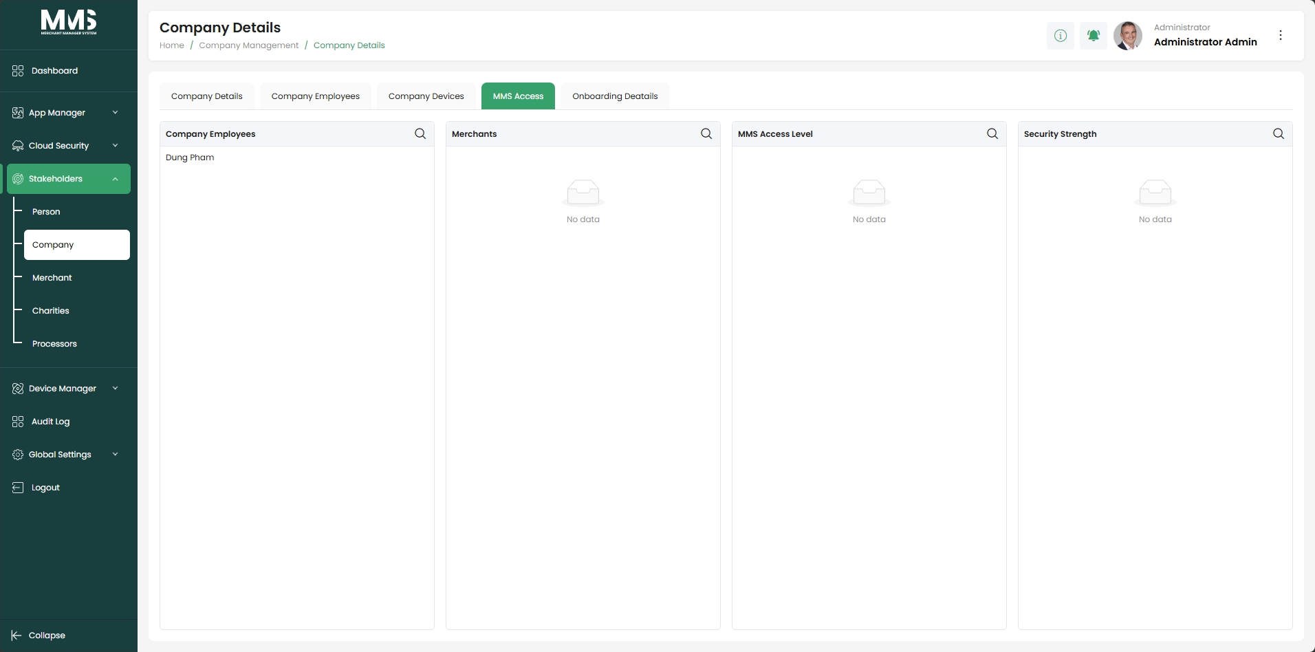Expand the Global Settings chevron
Viewport: 1315px width, 652px height.
[x=115, y=455]
